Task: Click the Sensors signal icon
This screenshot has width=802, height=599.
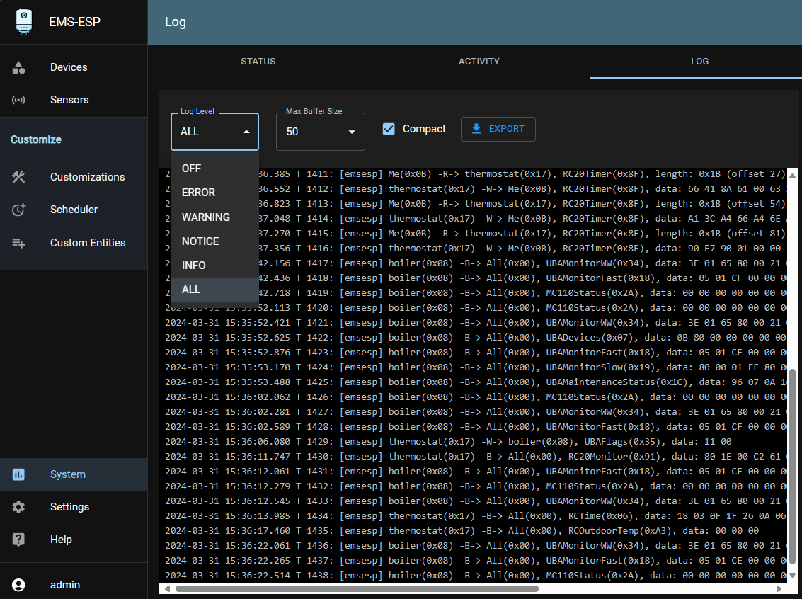Action: [19, 100]
